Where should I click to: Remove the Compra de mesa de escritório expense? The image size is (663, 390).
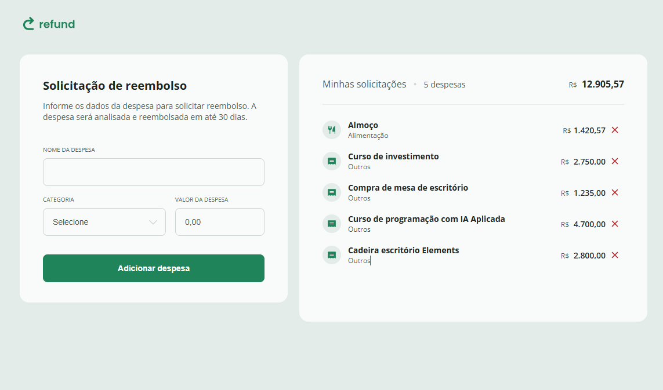[x=615, y=192]
